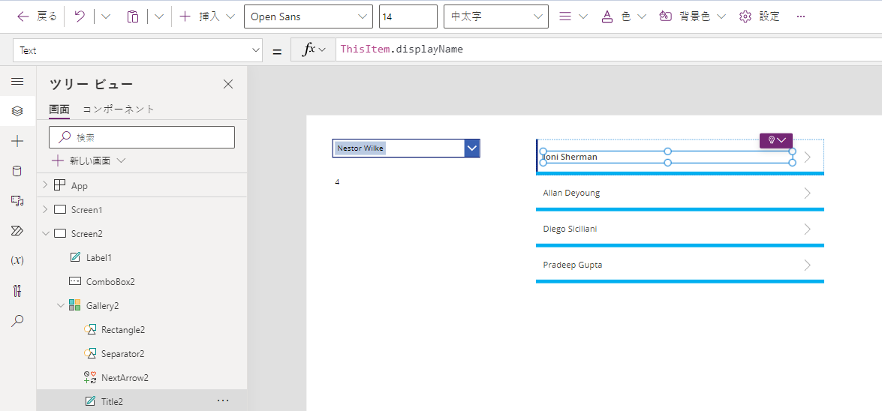Open the Power Automate flow icon panel
882x411 pixels.
[x=17, y=230]
